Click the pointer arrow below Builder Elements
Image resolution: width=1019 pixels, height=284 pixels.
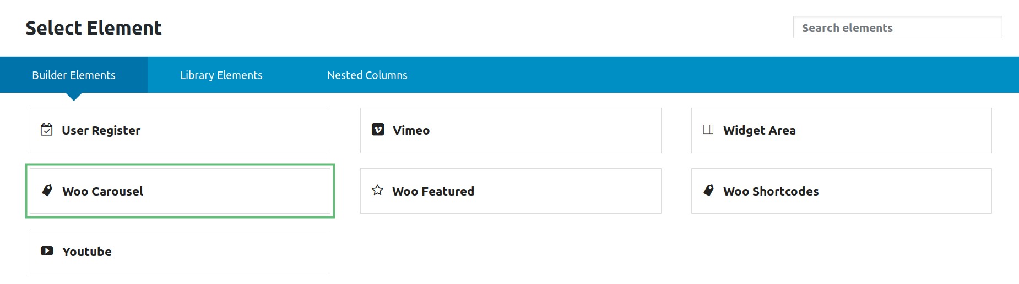click(74, 97)
